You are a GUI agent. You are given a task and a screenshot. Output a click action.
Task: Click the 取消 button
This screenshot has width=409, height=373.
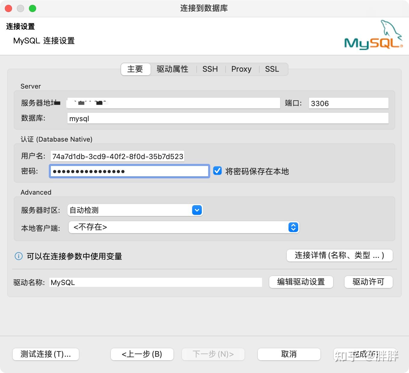point(288,354)
